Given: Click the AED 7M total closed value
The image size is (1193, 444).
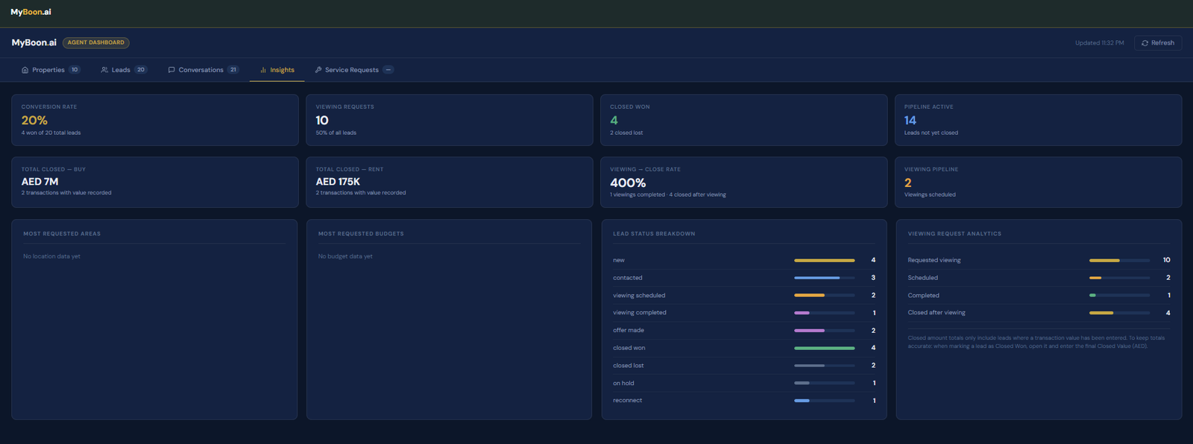Looking at the screenshot, I should tap(40, 182).
